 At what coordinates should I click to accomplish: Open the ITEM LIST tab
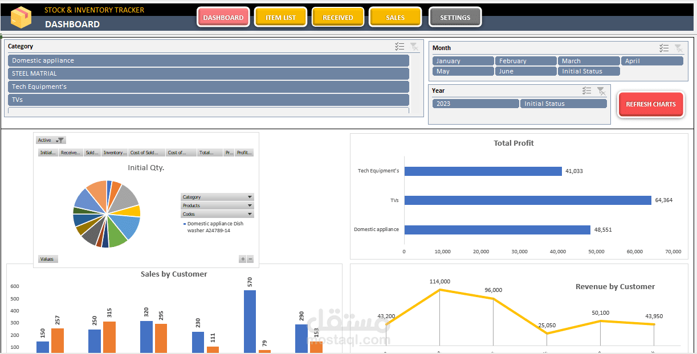pos(281,17)
